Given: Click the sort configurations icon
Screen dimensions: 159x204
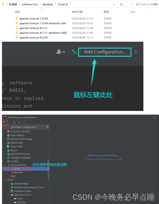Looking at the screenshot, I should [x=24, y=122].
